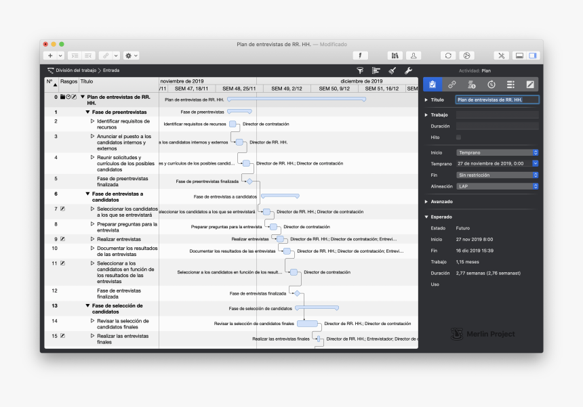This screenshot has width=583, height=407.
Task: Open the grouping icon next to the filter funnel
Action: (376, 70)
